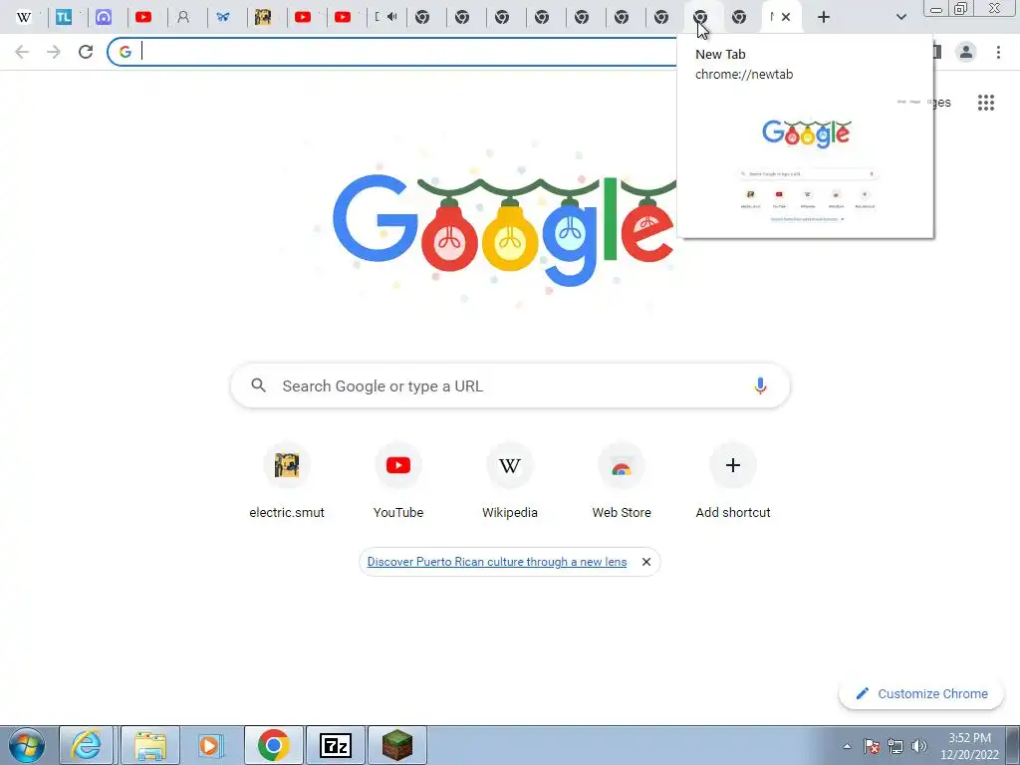Open the purple headphones-icon tab

click(x=104, y=18)
